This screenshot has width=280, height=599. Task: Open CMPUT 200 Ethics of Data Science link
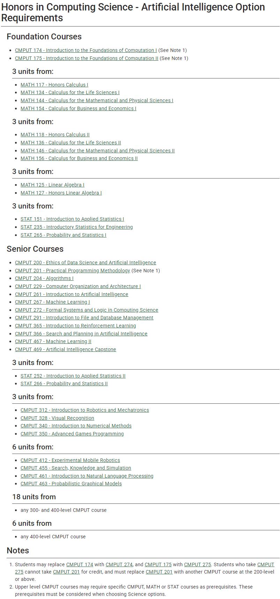click(85, 263)
